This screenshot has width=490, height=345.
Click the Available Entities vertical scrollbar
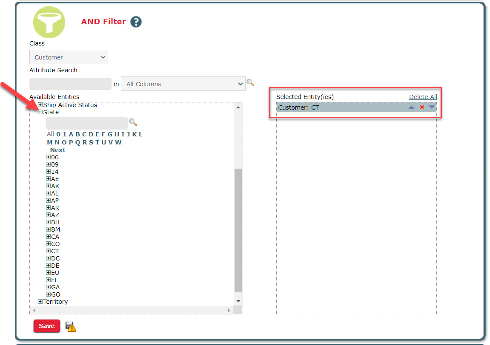(x=238, y=229)
